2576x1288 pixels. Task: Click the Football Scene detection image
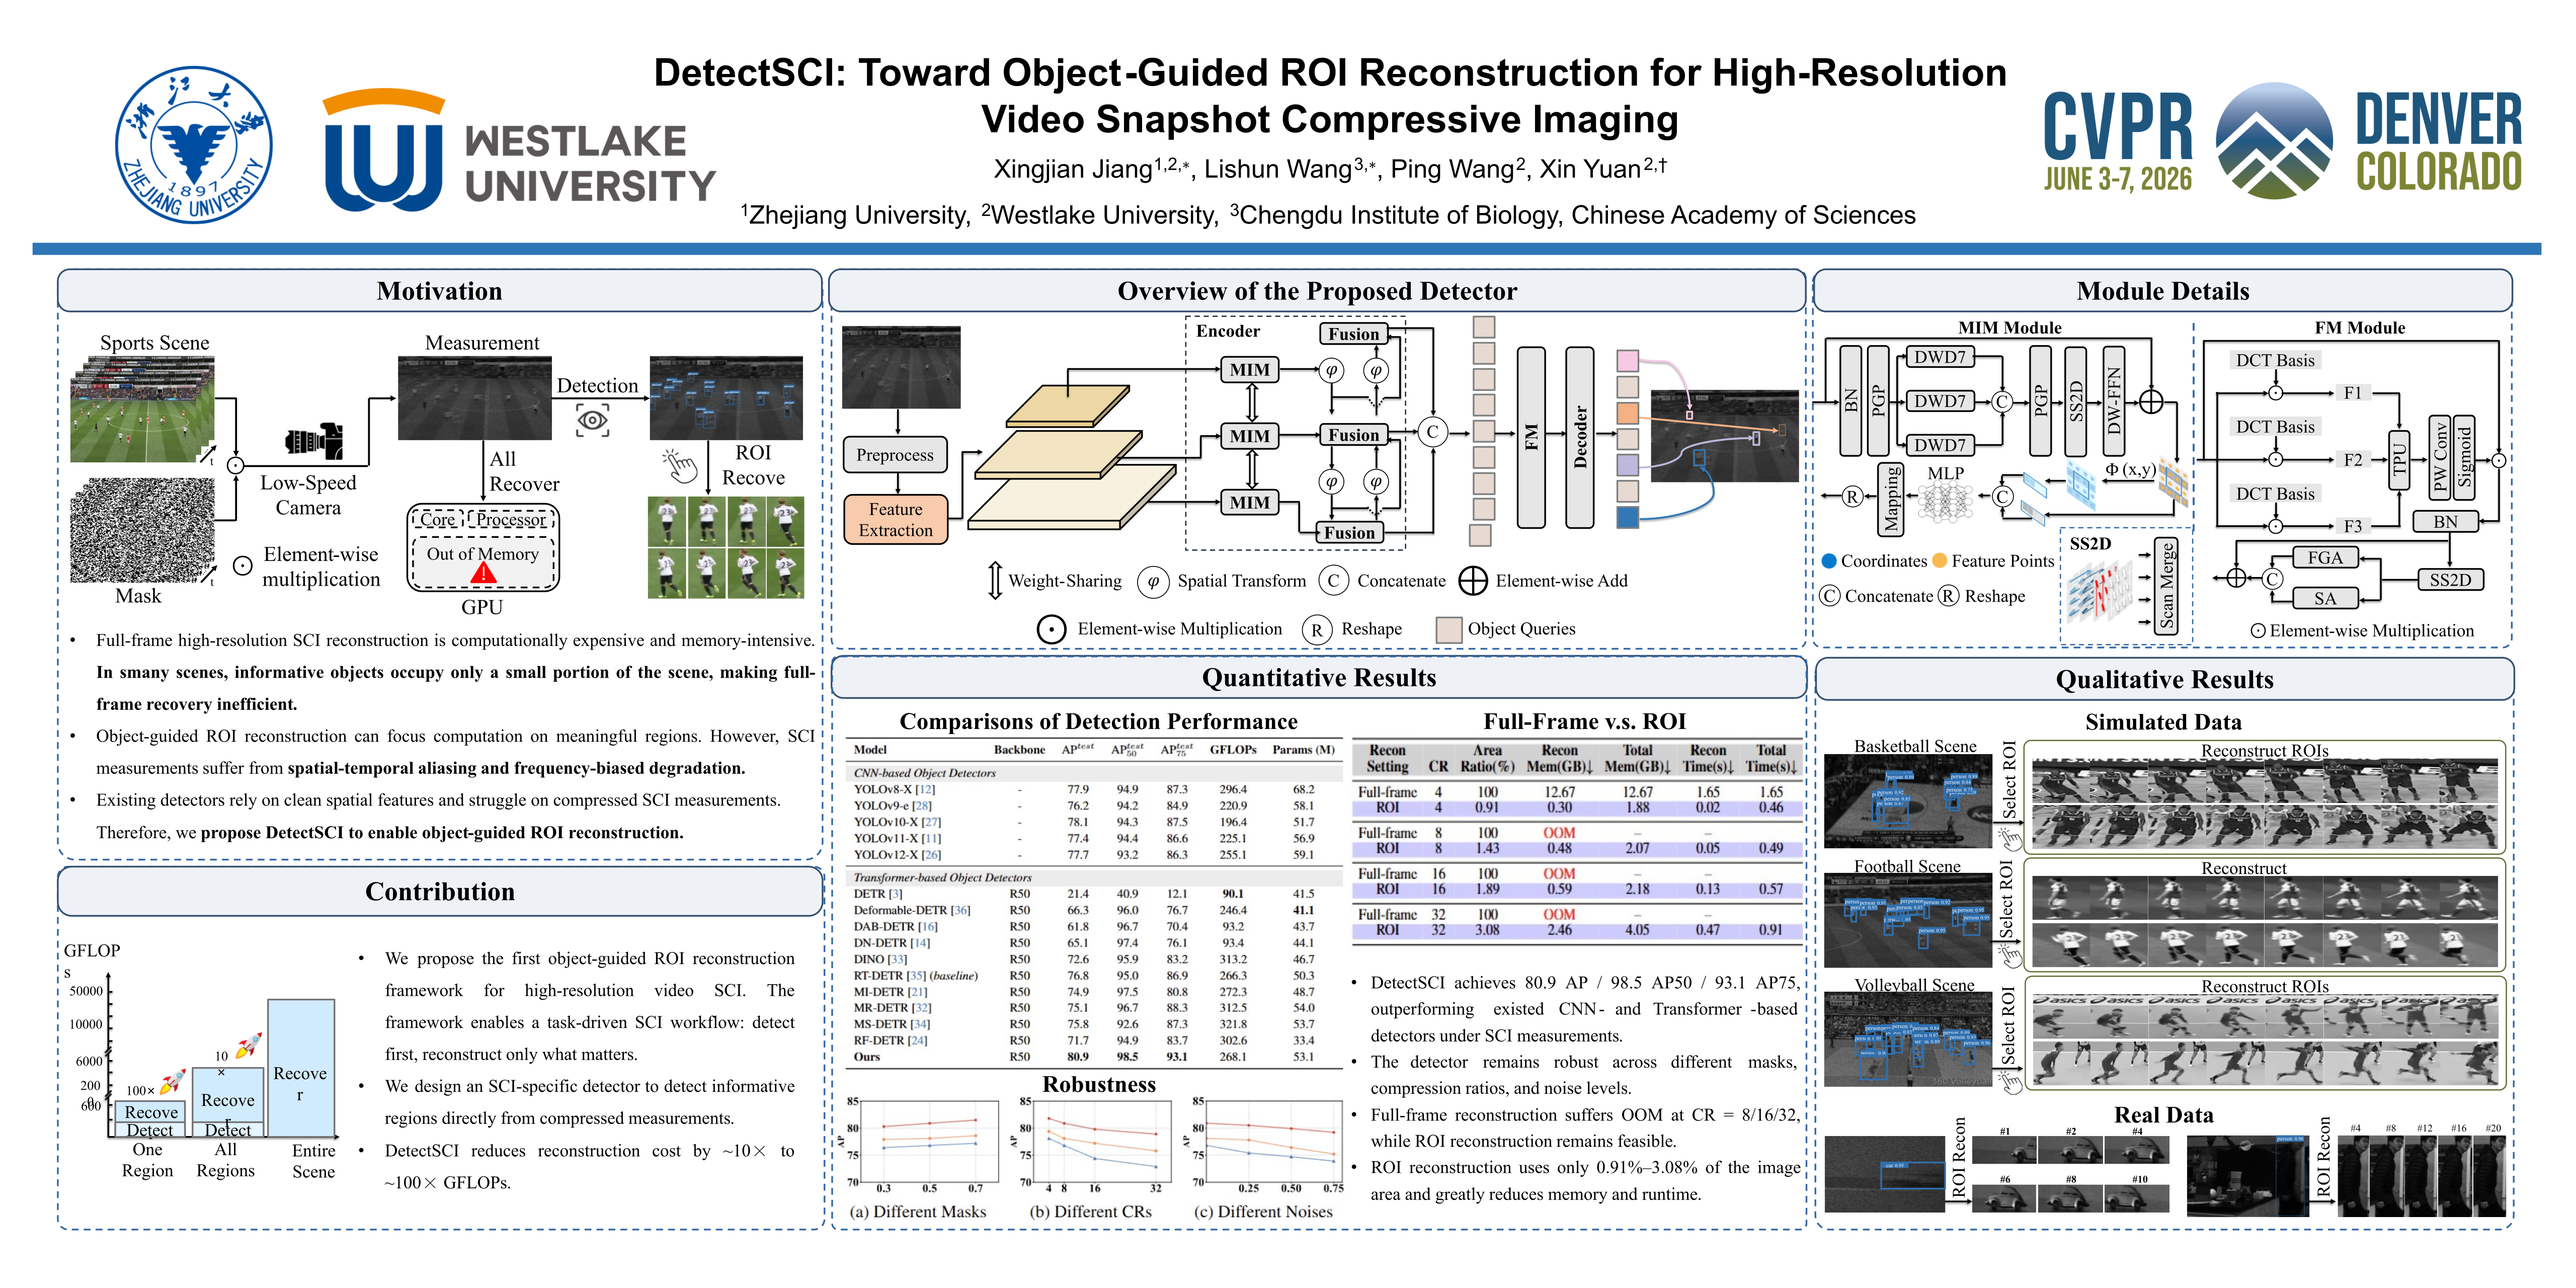pos(1908,920)
